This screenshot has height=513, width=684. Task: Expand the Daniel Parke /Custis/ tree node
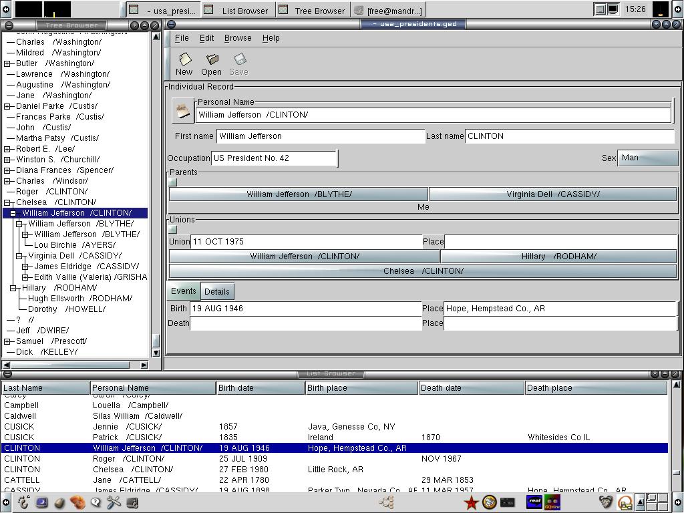pos(7,106)
